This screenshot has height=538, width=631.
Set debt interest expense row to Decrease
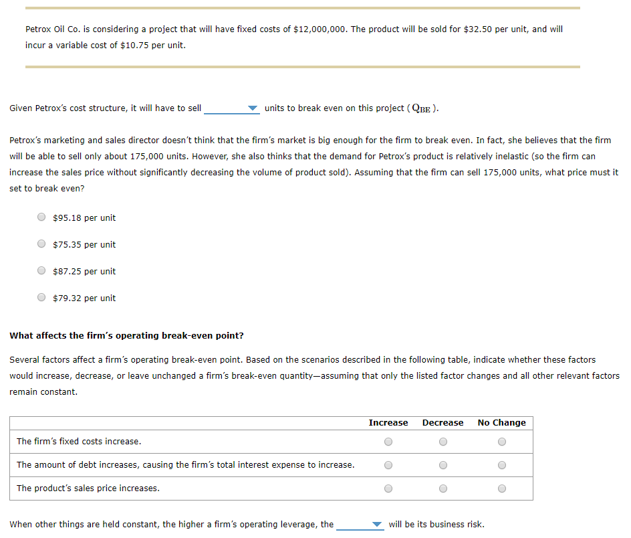click(443, 465)
